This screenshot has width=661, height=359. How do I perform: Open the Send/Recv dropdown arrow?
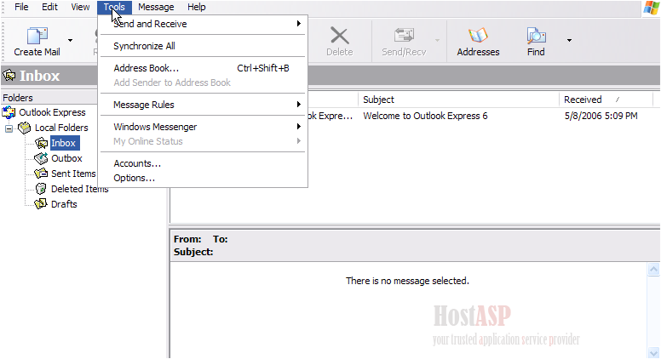coord(437,40)
